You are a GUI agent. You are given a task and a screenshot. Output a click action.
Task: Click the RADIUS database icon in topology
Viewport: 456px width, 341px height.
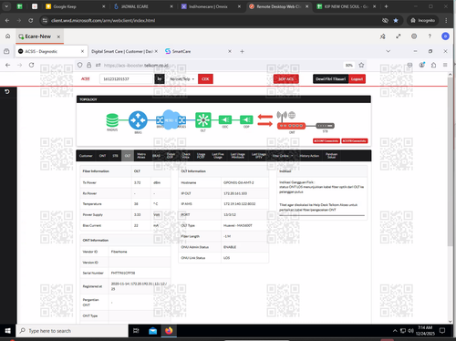pyautogui.click(x=112, y=120)
